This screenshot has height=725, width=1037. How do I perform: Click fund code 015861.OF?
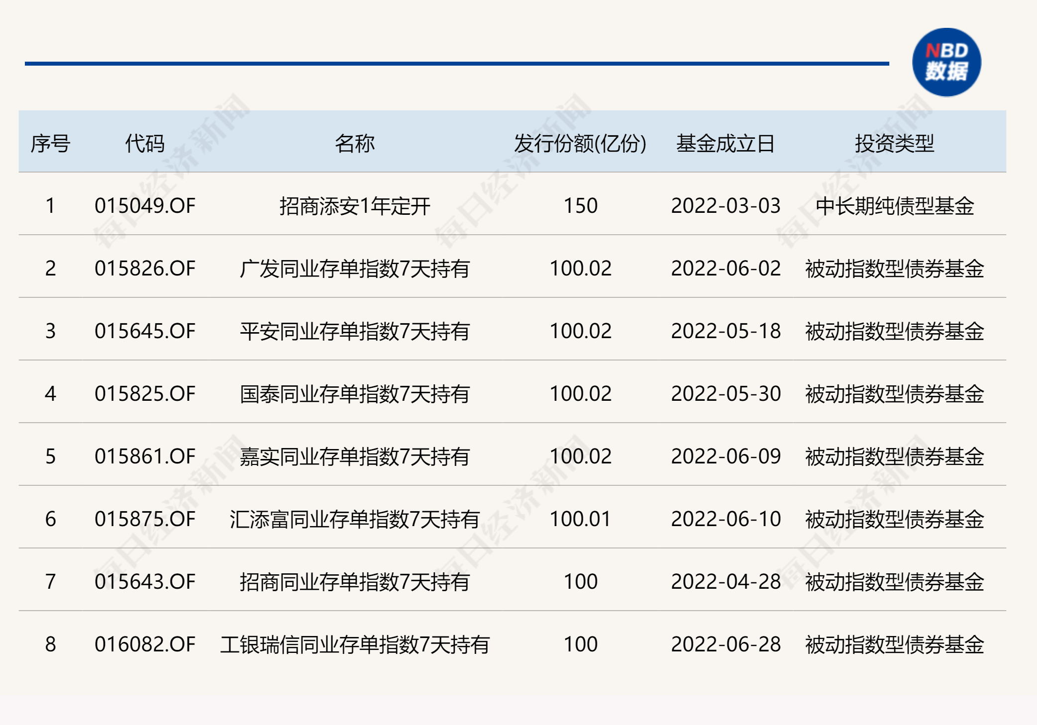(x=145, y=456)
